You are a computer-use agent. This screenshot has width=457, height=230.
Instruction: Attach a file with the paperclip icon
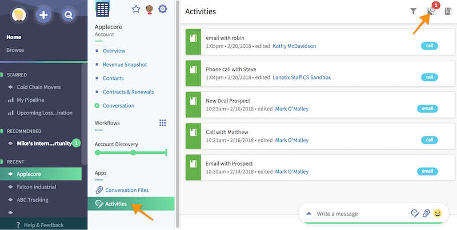[426, 213]
